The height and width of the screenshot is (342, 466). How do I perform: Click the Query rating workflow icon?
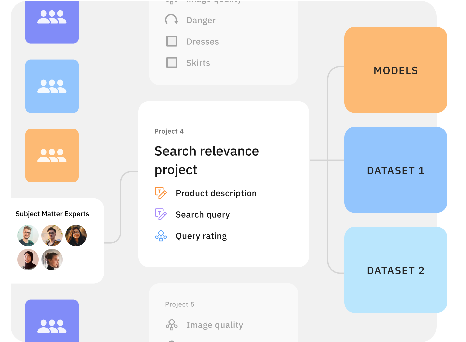pos(161,236)
